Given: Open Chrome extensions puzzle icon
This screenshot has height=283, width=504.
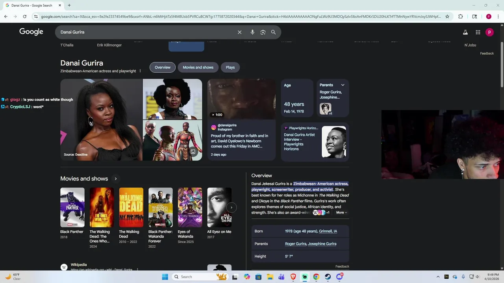Looking at the screenshot, I should [460, 17].
